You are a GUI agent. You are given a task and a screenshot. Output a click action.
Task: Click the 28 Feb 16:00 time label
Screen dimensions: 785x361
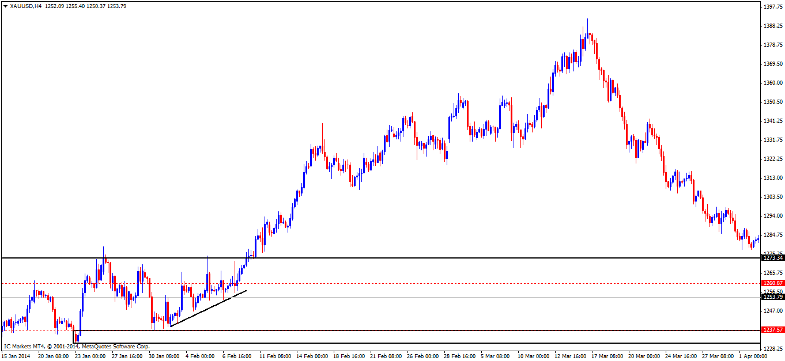459,356
